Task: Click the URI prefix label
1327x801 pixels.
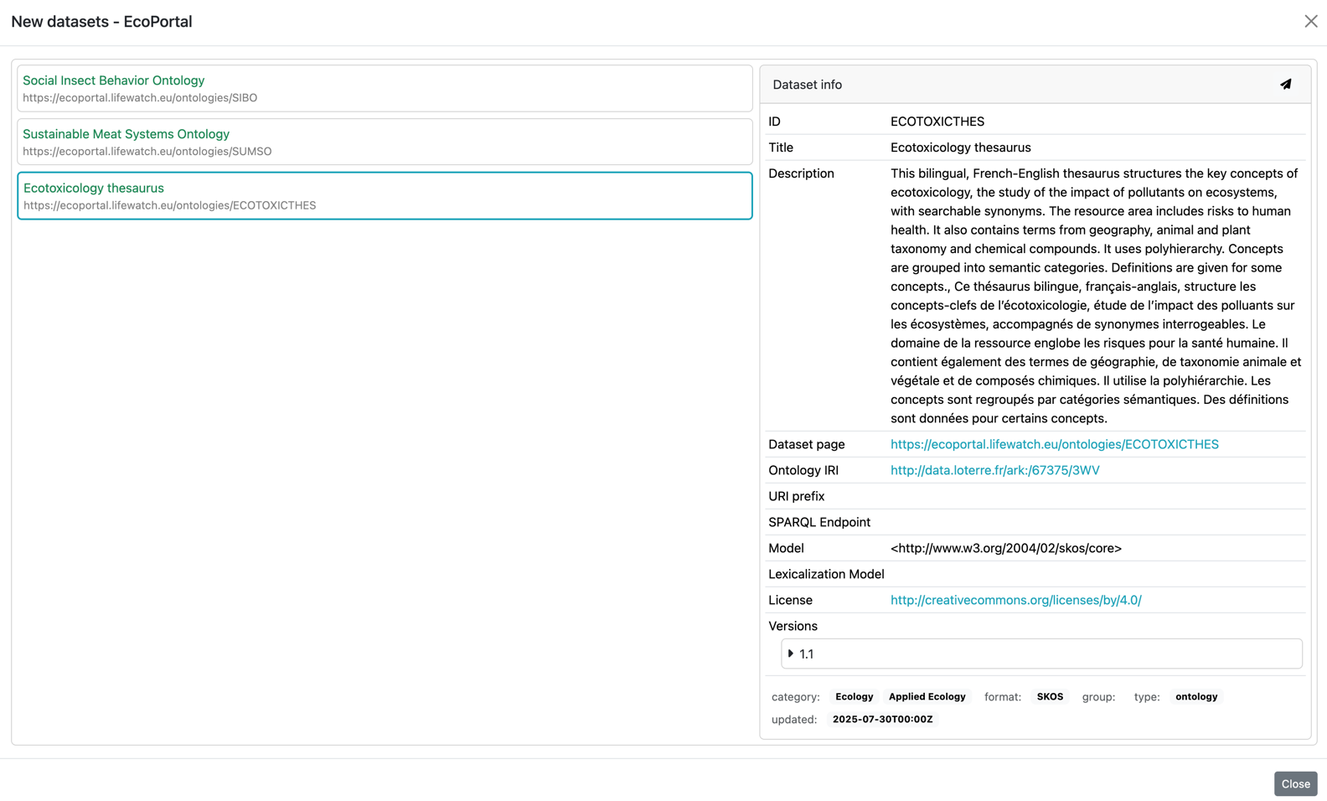Action: pyautogui.click(x=796, y=496)
